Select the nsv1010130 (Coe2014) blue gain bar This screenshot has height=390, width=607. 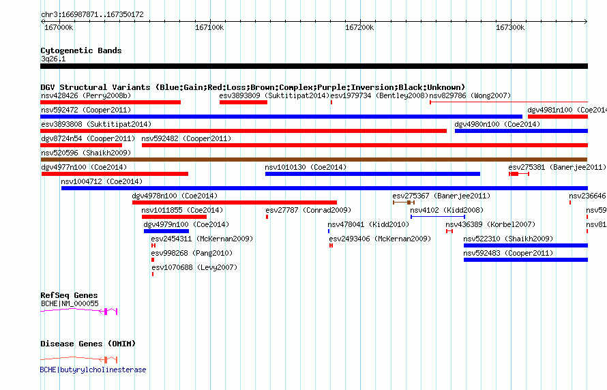372,174
